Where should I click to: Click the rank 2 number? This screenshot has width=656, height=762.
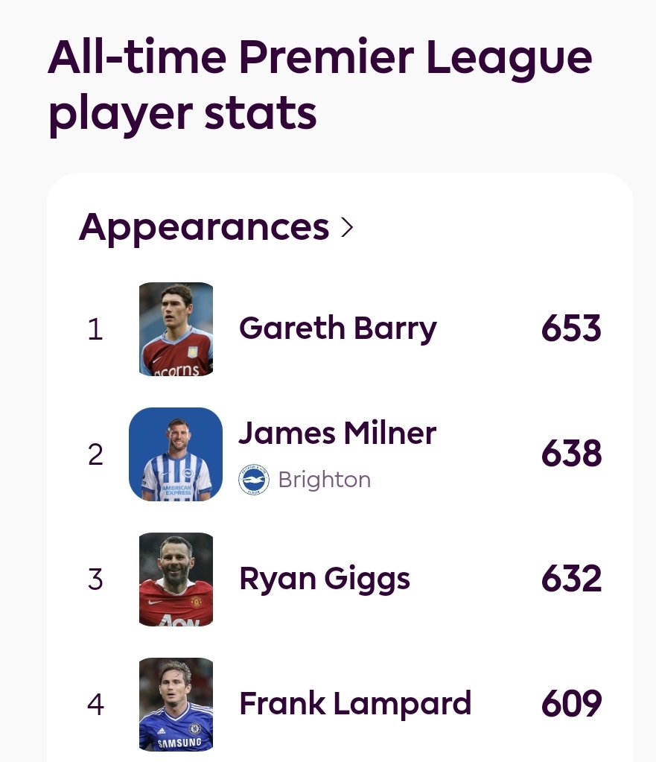click(x=95, y=454)
